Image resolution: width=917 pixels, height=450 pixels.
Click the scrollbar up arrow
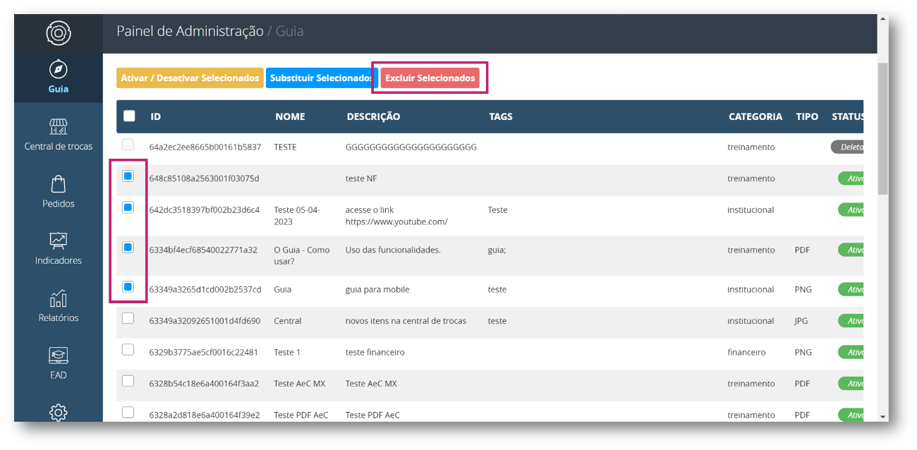click(x=883, y=19)
